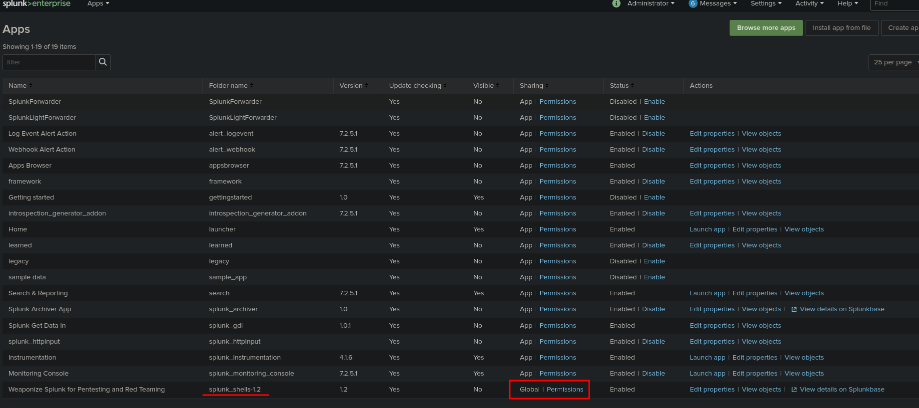The height and width of the screenshot is (408, 919).
Task: Click the Browse more apps button
Action: pos(766,28)
